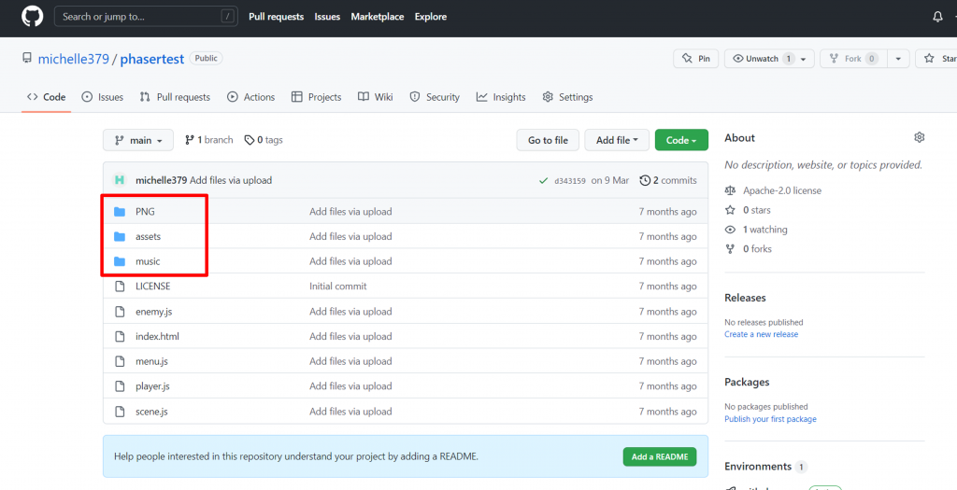This screenshot has height=490, width=957.
Task: Expand the Add file dropdown
Action: [617, 140]
